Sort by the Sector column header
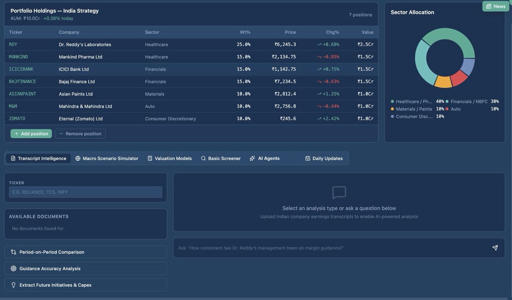Viewport: 512px width, 300px height. pyautogui.click(x=152, y=32)
